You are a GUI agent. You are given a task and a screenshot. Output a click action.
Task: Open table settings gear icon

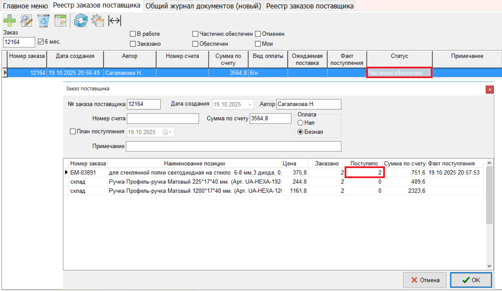98,21
